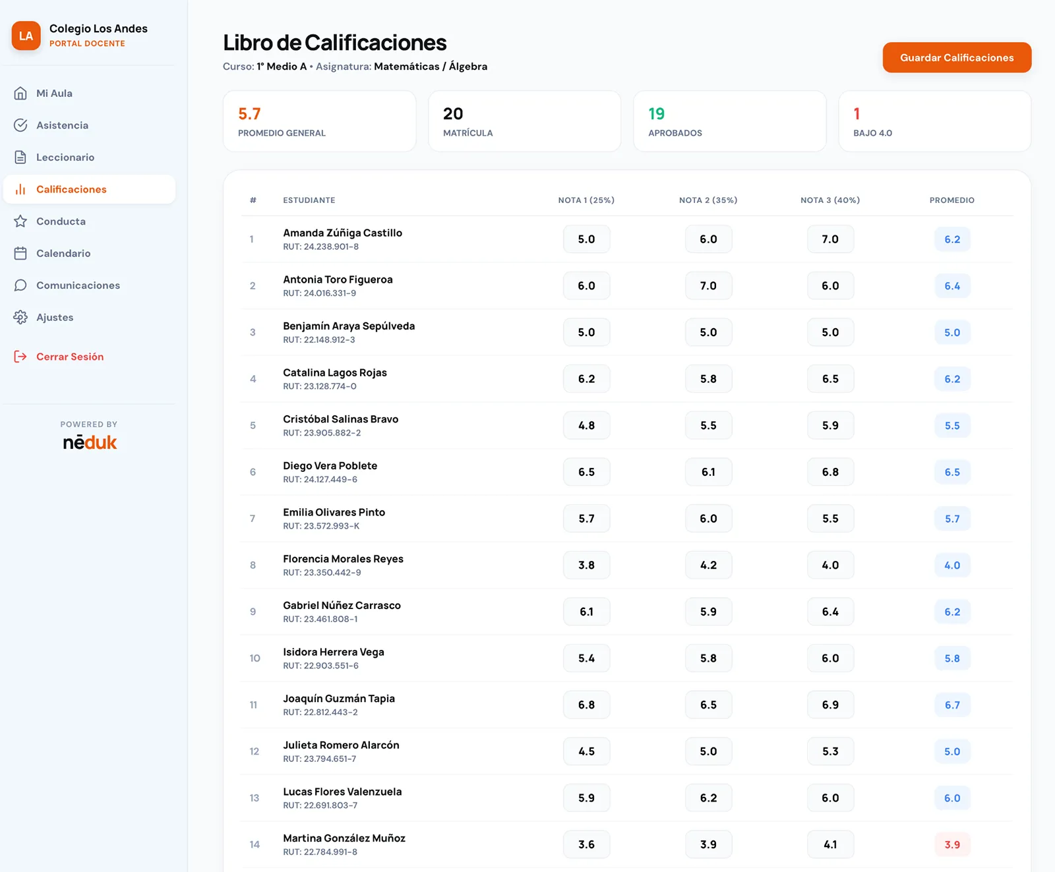Edit Cristóbal Salinas Bravo's Nota 1 field
This screenshot has height=872, width=1055.
(x=586, y=425)
